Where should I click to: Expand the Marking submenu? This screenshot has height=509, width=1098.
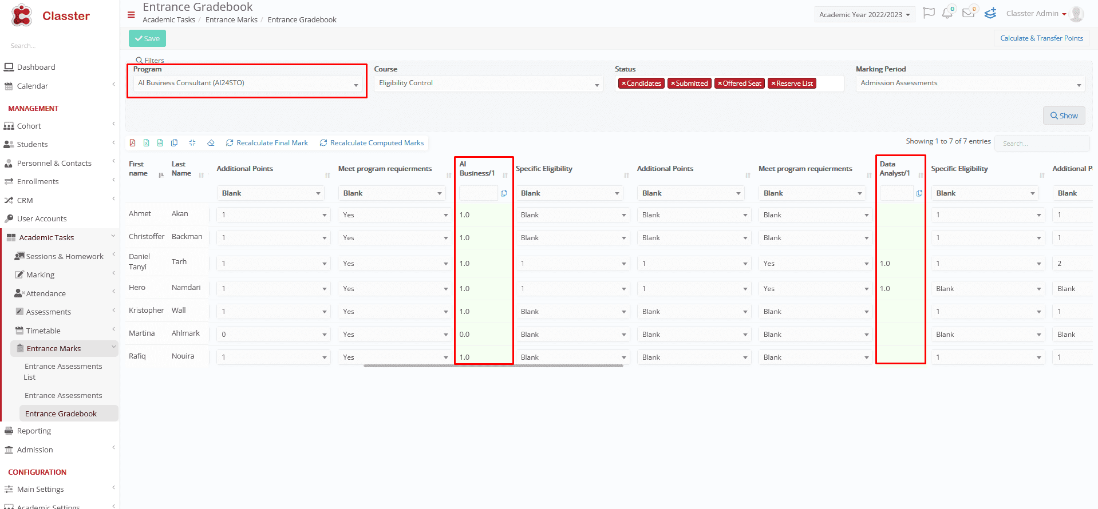(x=65, y=275)
